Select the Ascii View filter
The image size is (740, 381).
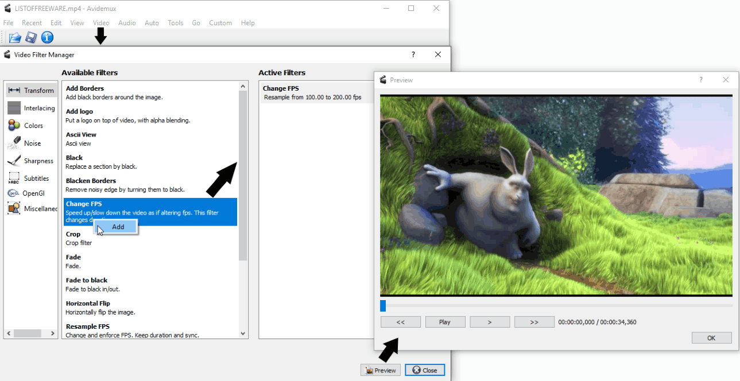[x=150, y=139]
